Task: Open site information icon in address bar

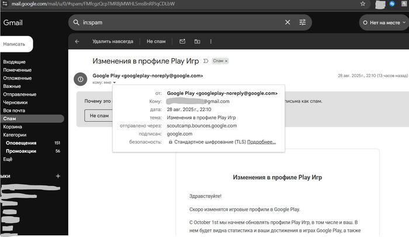Action: [5, 3]
